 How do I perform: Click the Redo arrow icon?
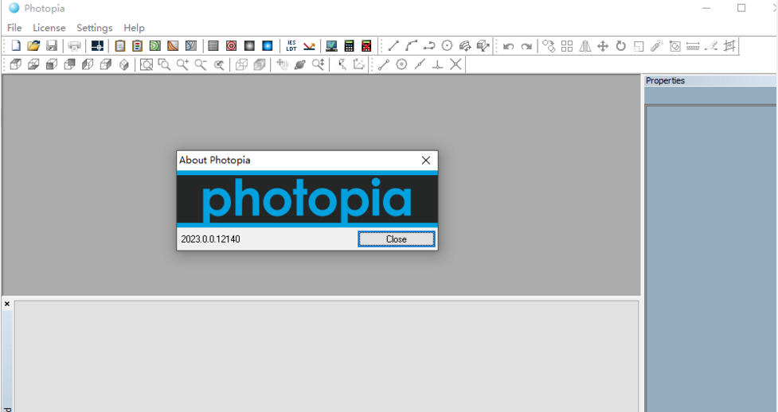526,47
